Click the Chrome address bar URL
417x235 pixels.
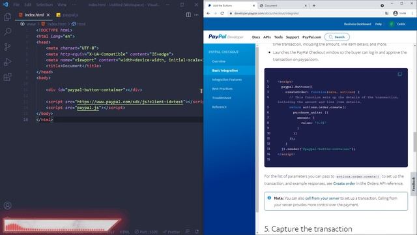[x=266, y=13]
